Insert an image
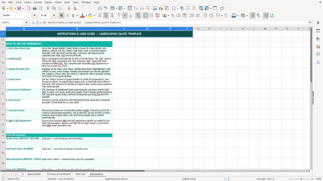 click(155, 8)
